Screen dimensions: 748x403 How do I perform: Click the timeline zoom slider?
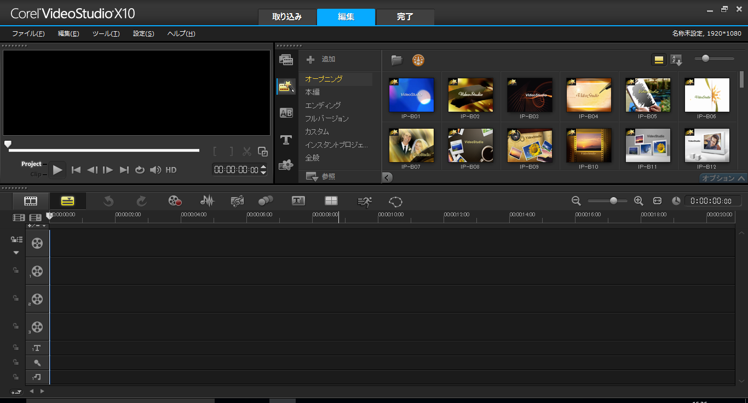[x=607, y=201]
